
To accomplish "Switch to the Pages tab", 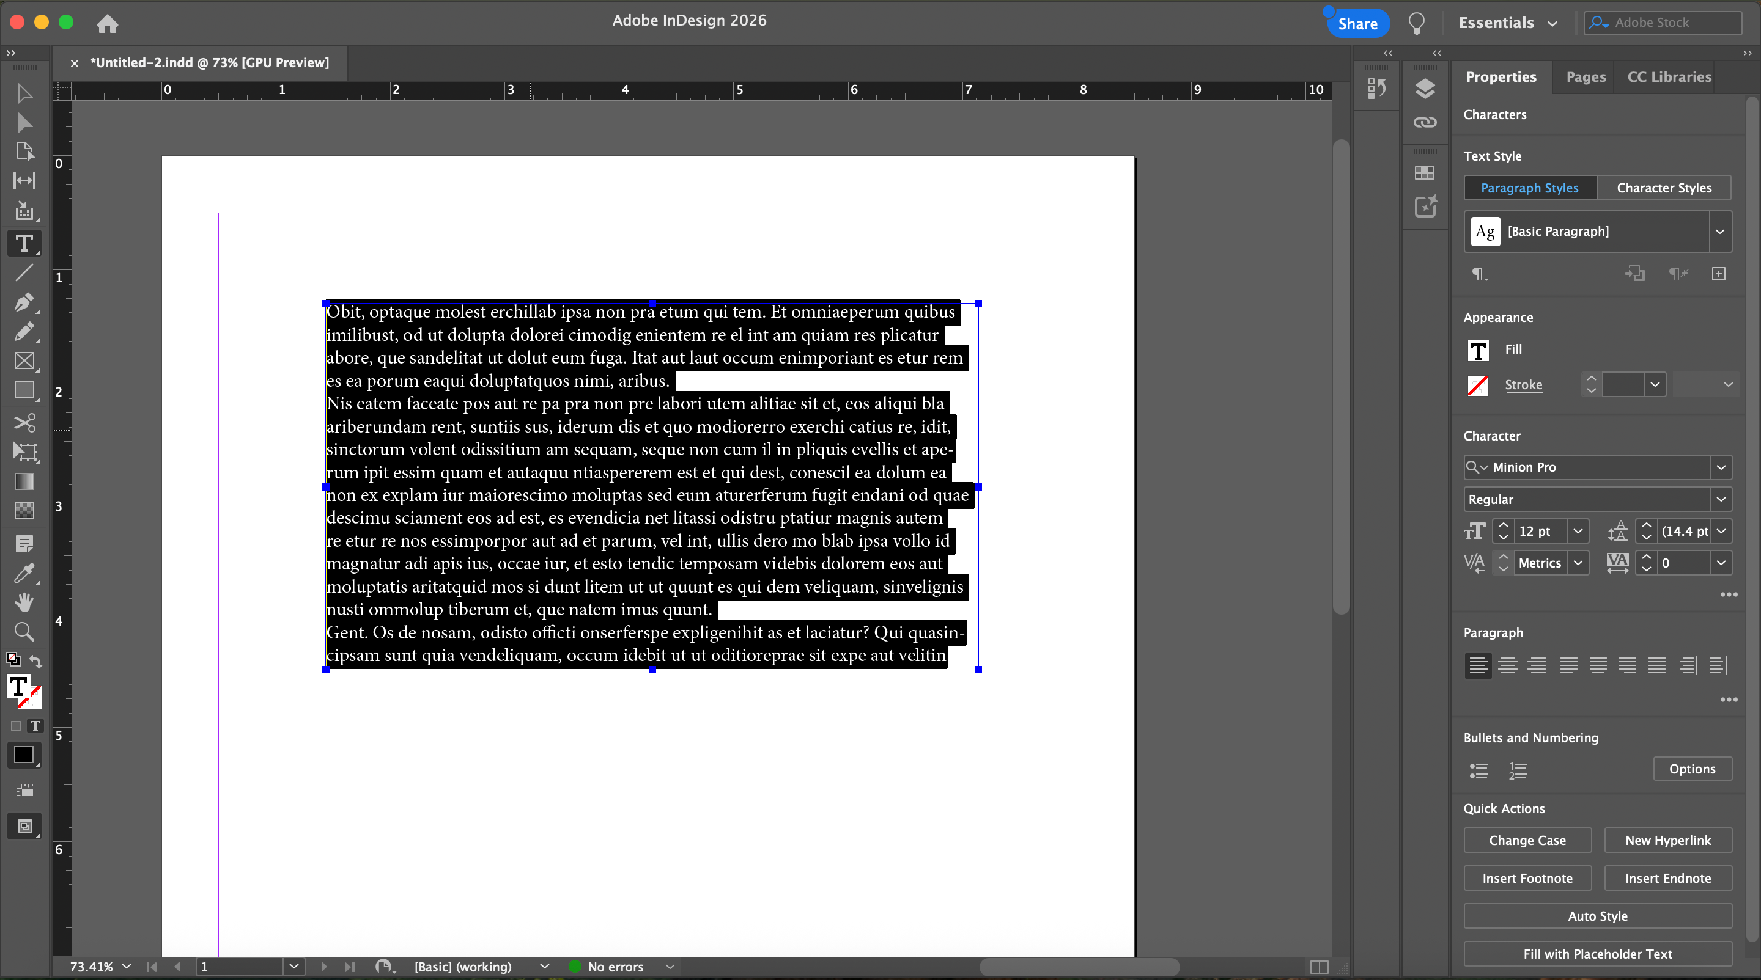I will point(1586,77).
